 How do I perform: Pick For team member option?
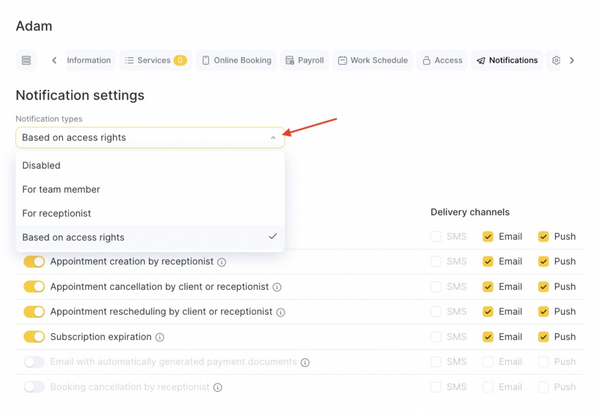coord(61,190)
